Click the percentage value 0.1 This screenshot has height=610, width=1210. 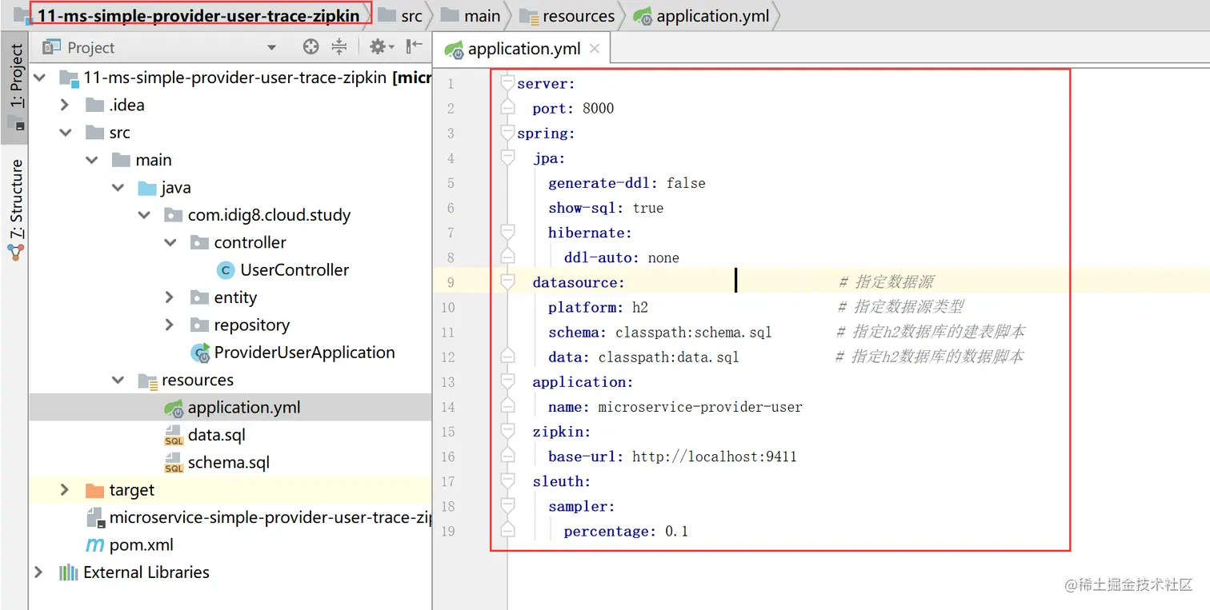point(677,532)
